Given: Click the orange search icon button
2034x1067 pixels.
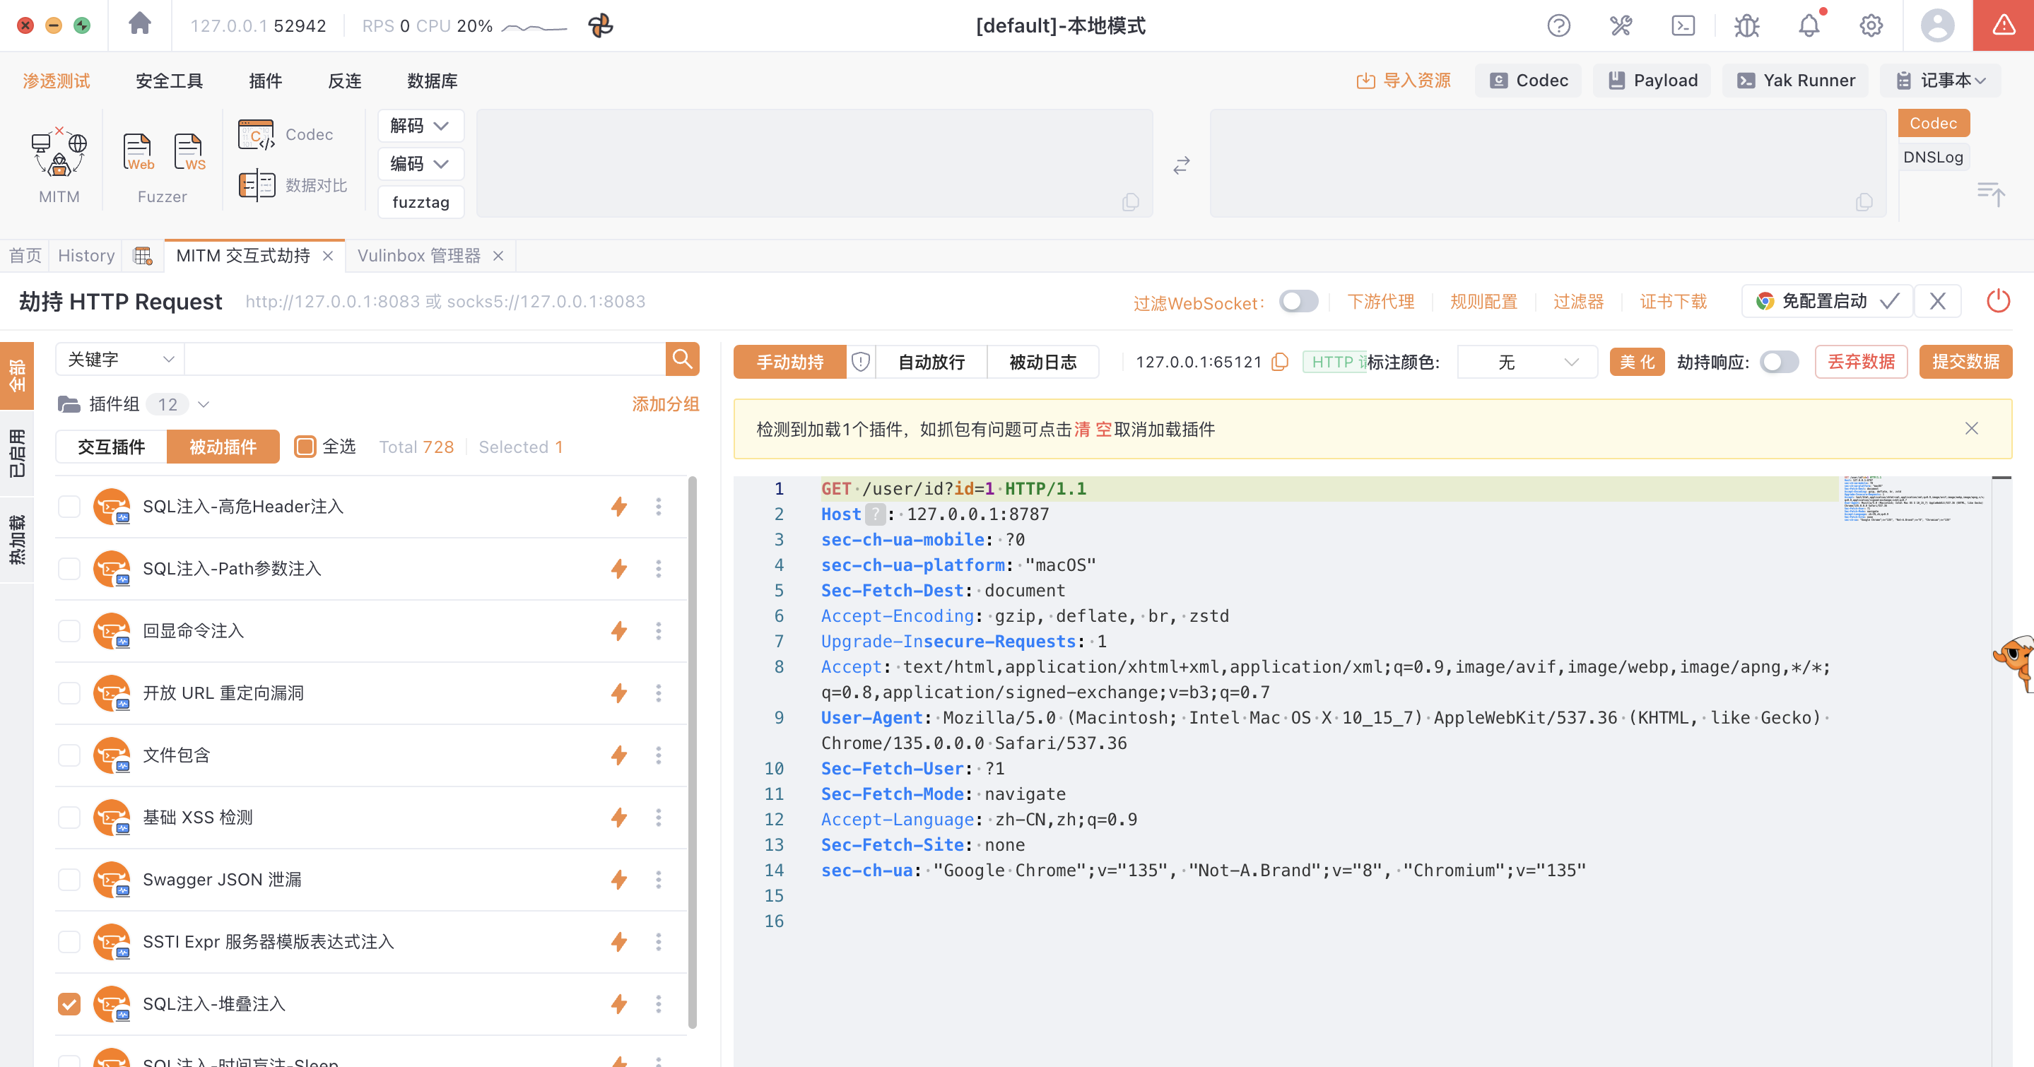Looking at the screenshot, I should coord(682,359).
